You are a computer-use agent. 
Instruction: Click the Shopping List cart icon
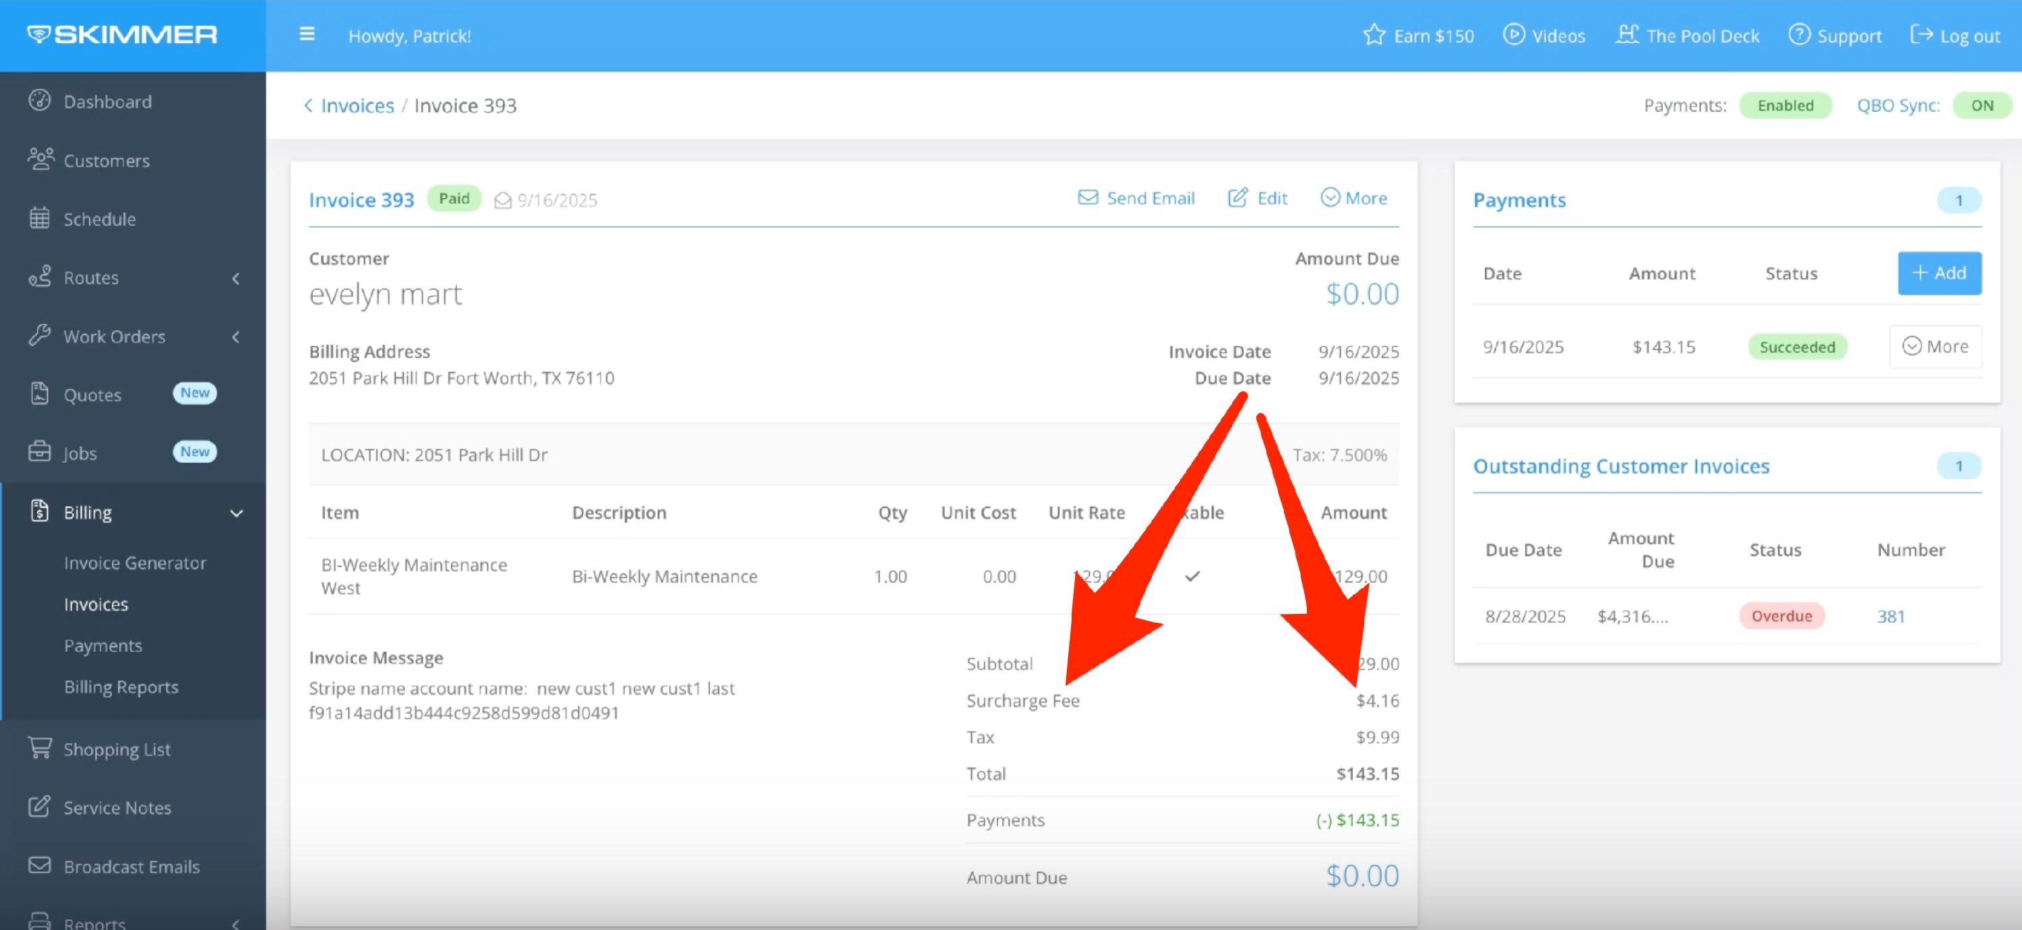pos(39,748)
